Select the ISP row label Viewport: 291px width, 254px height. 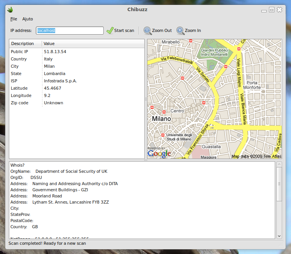(x=14, y=81)
